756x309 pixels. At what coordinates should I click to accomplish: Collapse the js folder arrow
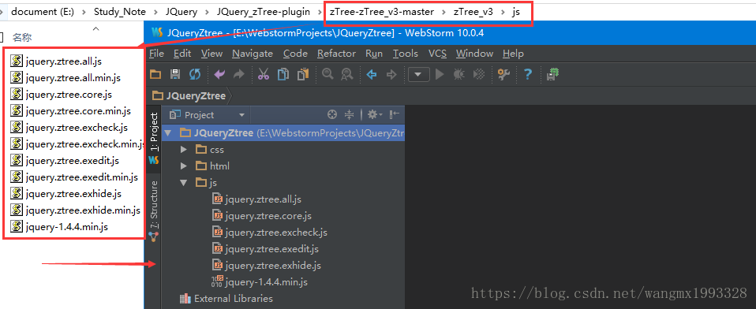pyautogui.click(x=183, y=183)
